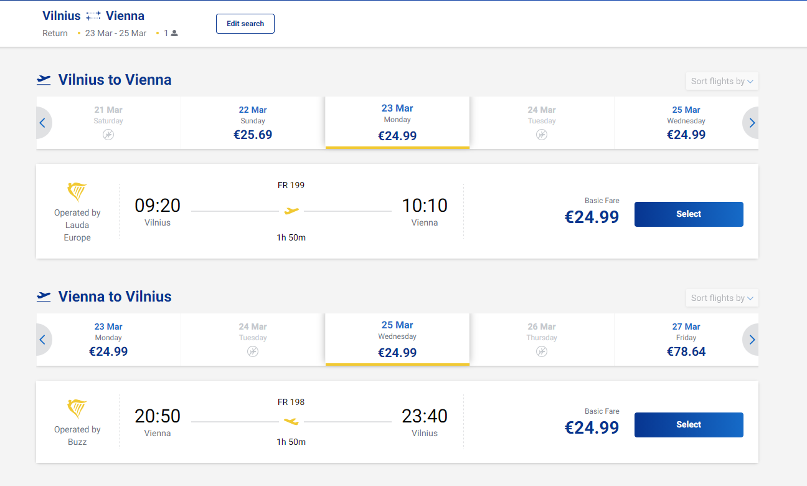Click the Ryanair harp logo on Buzz flight
This screenshot has width=807, height=486.
pyautogui.click(x=77, y=409)
